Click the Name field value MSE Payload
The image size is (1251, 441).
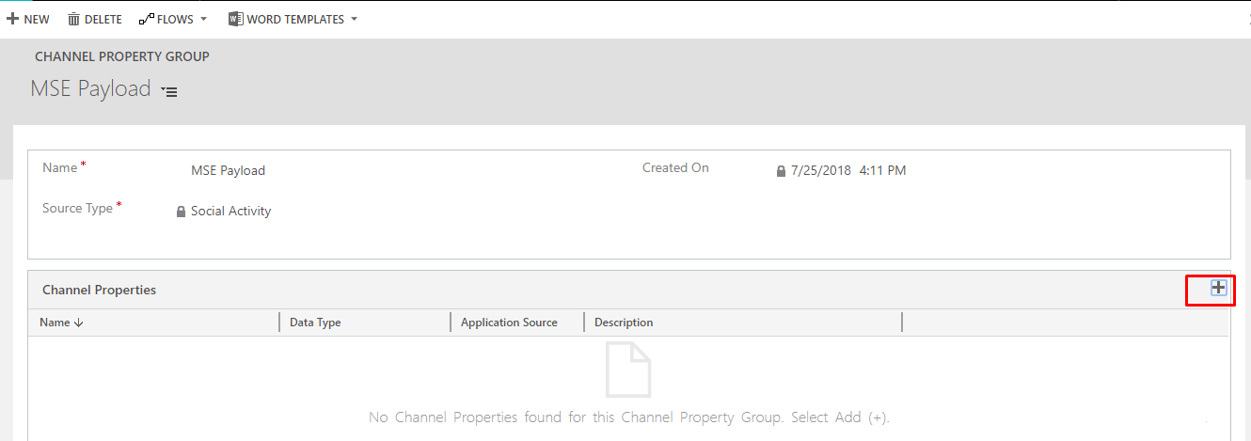pyautogui.click(x=228, y=171)
